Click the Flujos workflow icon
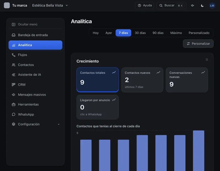The image size is (220, 171). coord(13,55)
